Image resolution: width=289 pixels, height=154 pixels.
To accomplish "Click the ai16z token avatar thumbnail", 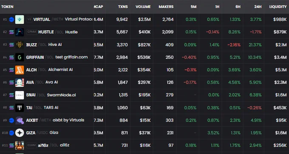I will point(20,146).
